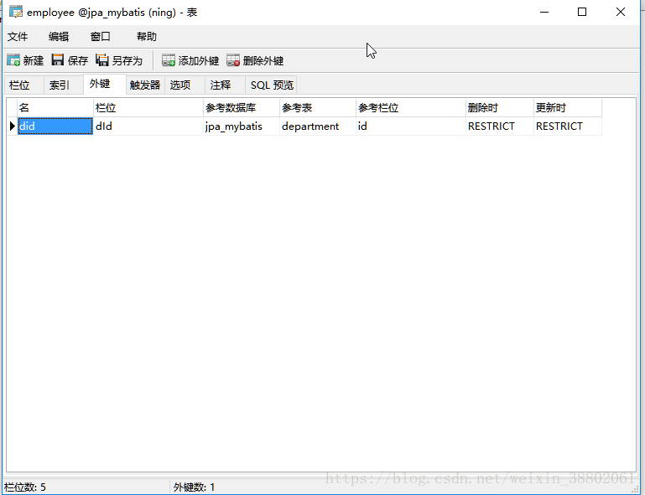Click the 栏位 column header in grid

(148, 107)
